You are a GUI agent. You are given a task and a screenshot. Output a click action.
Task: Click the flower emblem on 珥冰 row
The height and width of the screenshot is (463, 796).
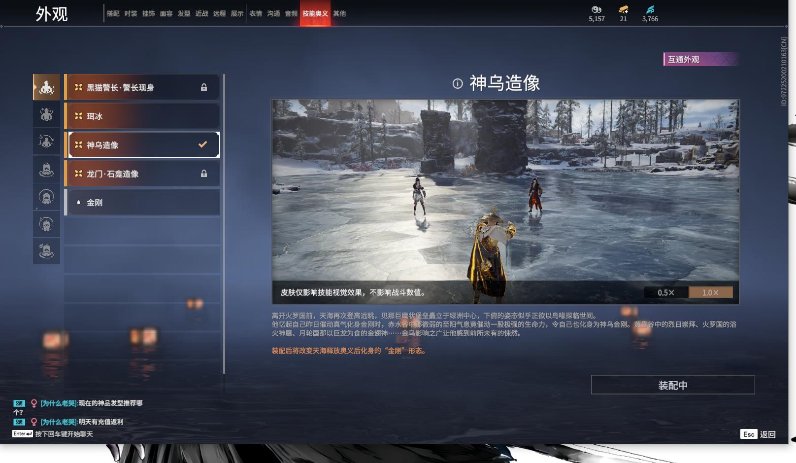tap(78, 116)
